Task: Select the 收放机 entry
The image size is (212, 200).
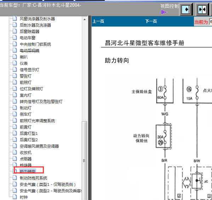Action: coord(25,153)
